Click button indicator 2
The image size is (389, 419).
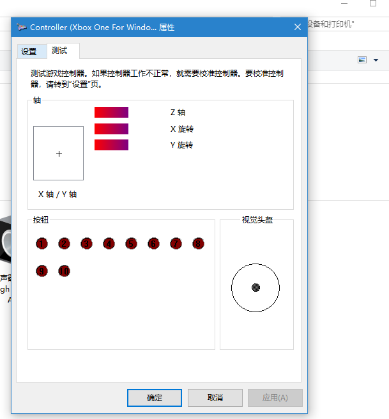64,244
